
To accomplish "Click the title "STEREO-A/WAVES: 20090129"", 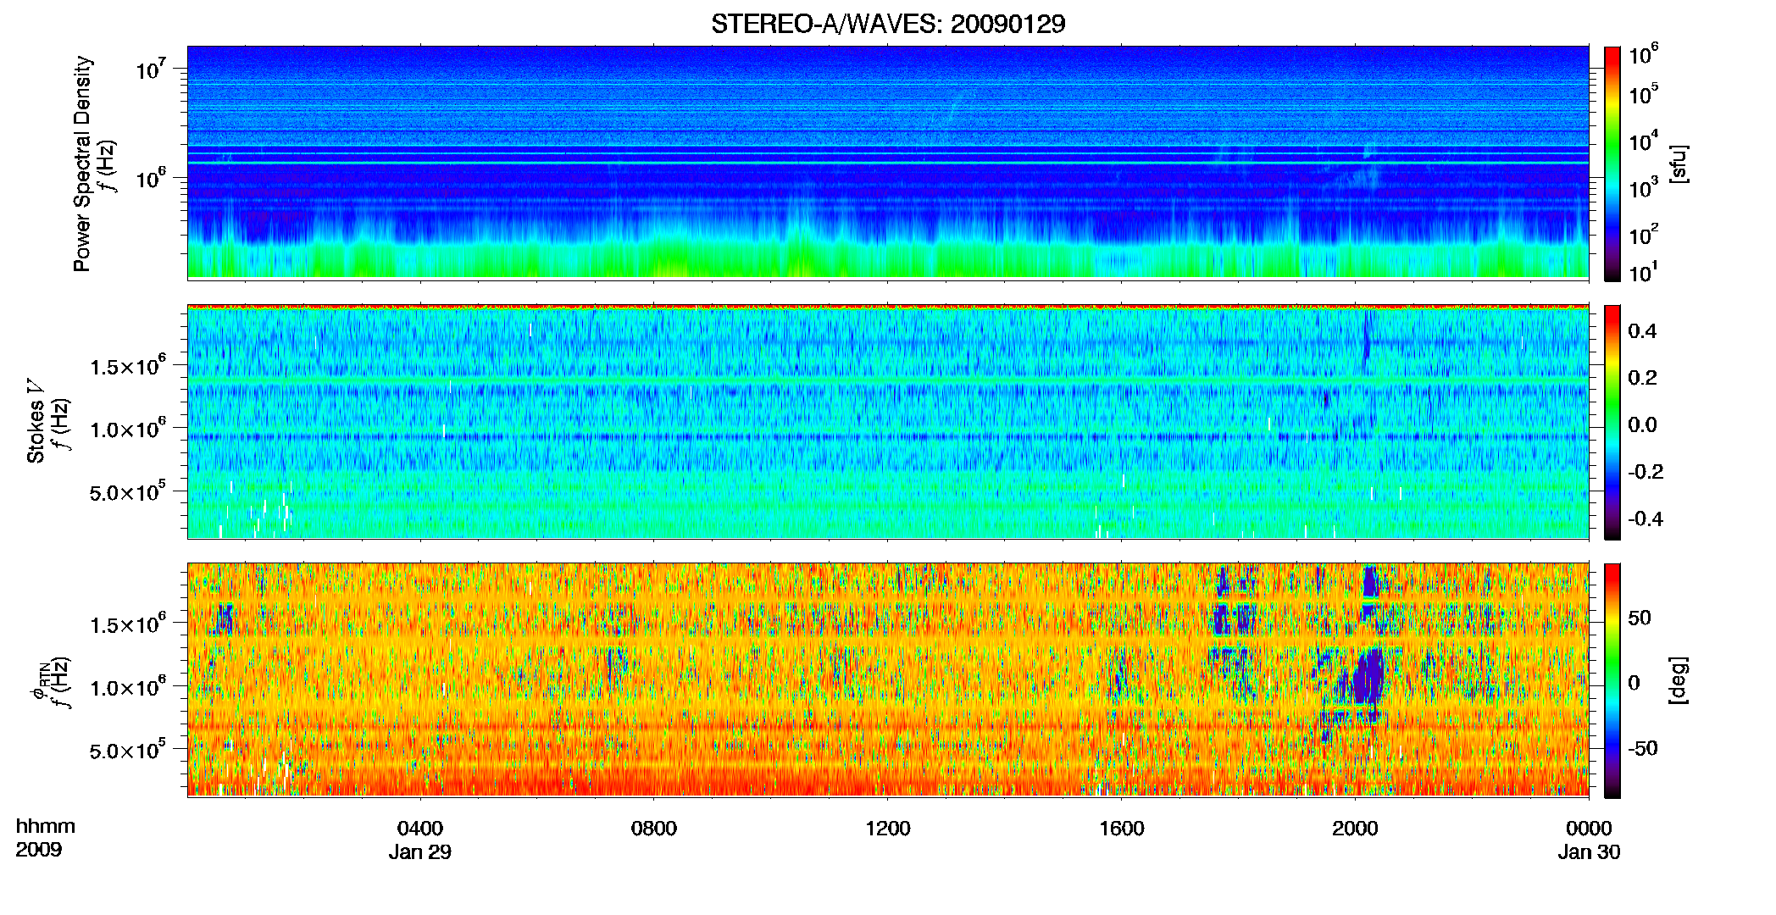I will click(x=888, y=24).
